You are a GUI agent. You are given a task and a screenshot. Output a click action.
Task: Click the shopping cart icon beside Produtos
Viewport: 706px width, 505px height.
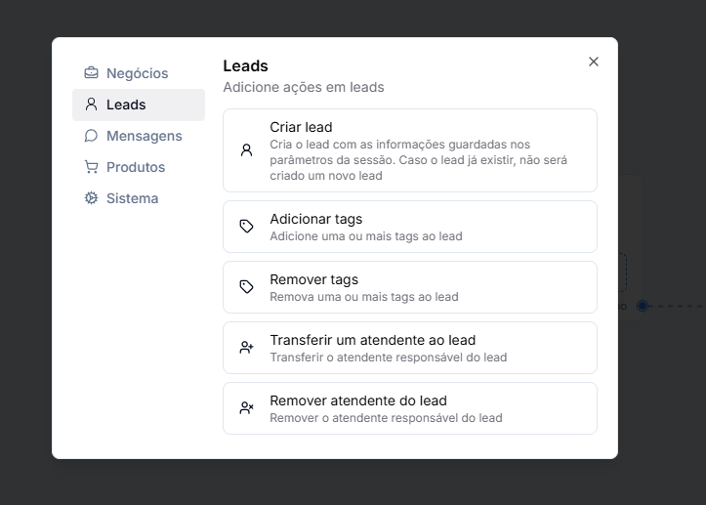pos(91,167)
